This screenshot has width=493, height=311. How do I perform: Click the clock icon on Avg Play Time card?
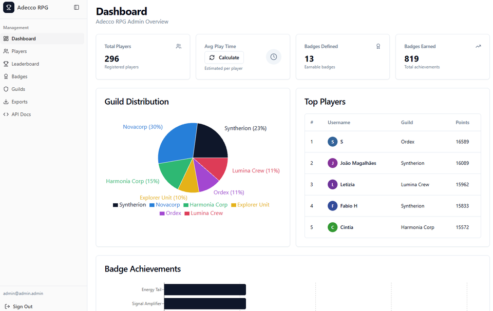click(x=274, y=57)
